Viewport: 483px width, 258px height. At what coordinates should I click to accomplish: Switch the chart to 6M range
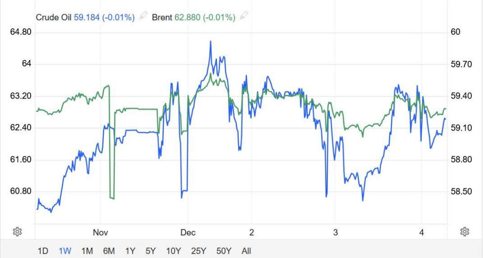109,250
